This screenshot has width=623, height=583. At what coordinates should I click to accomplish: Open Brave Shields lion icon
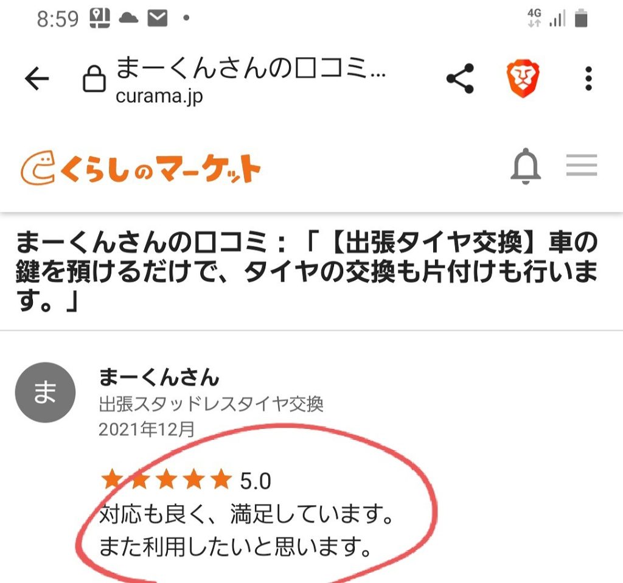pos(523,79)
